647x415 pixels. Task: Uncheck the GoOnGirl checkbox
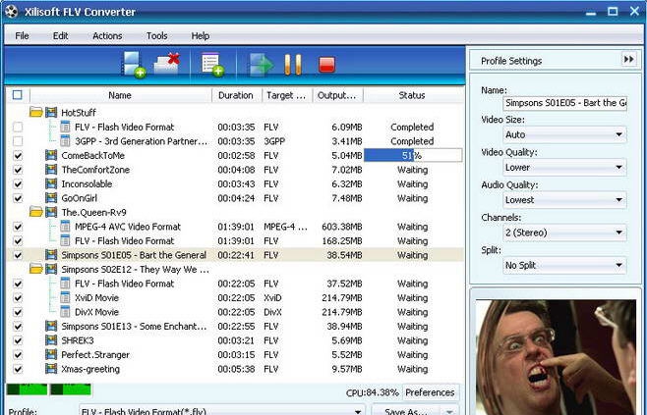click(18, 198)
